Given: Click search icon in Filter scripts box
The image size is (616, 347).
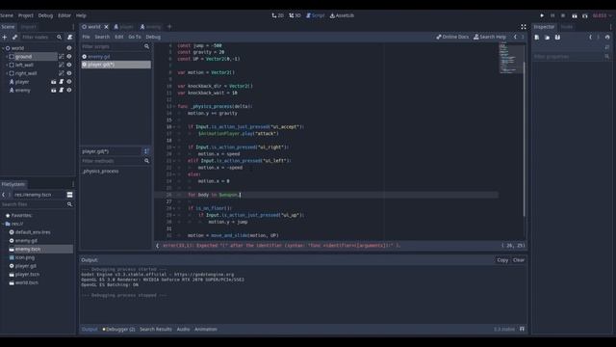Looking at the screenshot, I should click(x=146, y=46).
